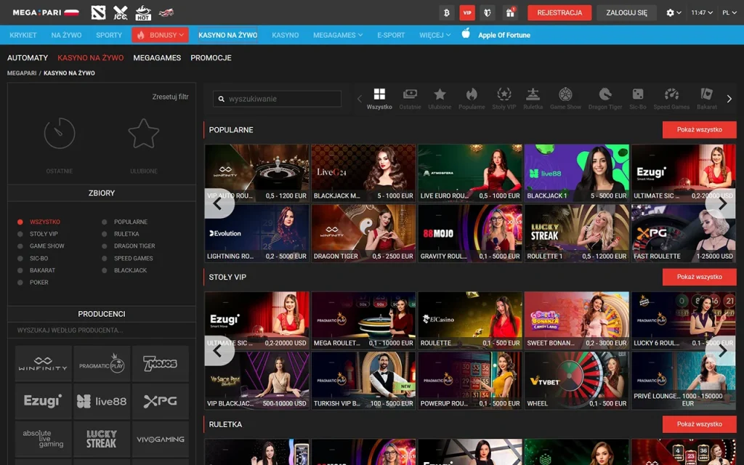The width and height of the screenshot is (744, 465).
Task: Click Pokaż wszystko for Ruletka
Action: tap(700, 424)
